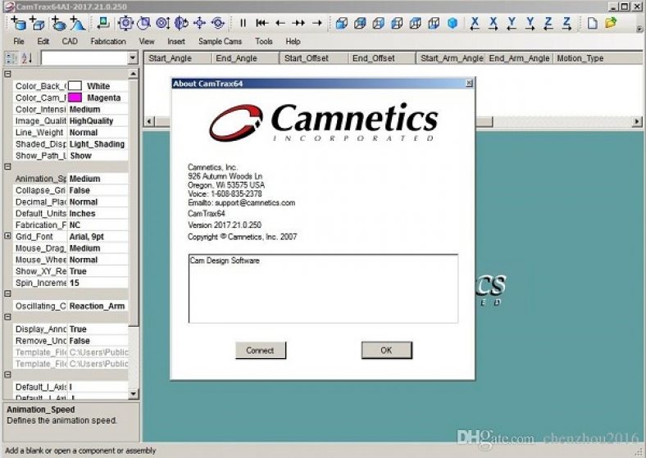Collapse the Default_I_Axis category section
Screen dimensions: 646x458
point(7,374)
